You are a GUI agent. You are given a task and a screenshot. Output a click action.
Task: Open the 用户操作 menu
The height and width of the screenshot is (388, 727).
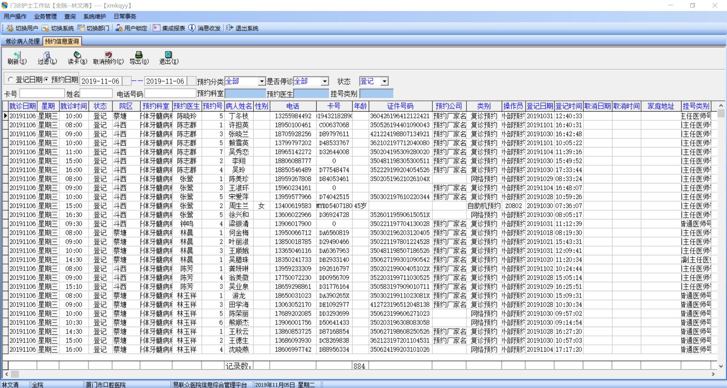pyautogui.click(x=15, y=17)
